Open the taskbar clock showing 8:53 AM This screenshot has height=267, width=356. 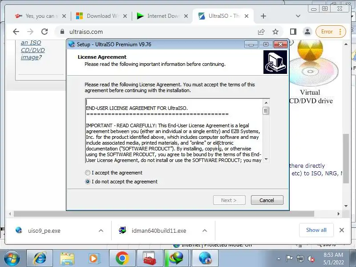(334, 259)
